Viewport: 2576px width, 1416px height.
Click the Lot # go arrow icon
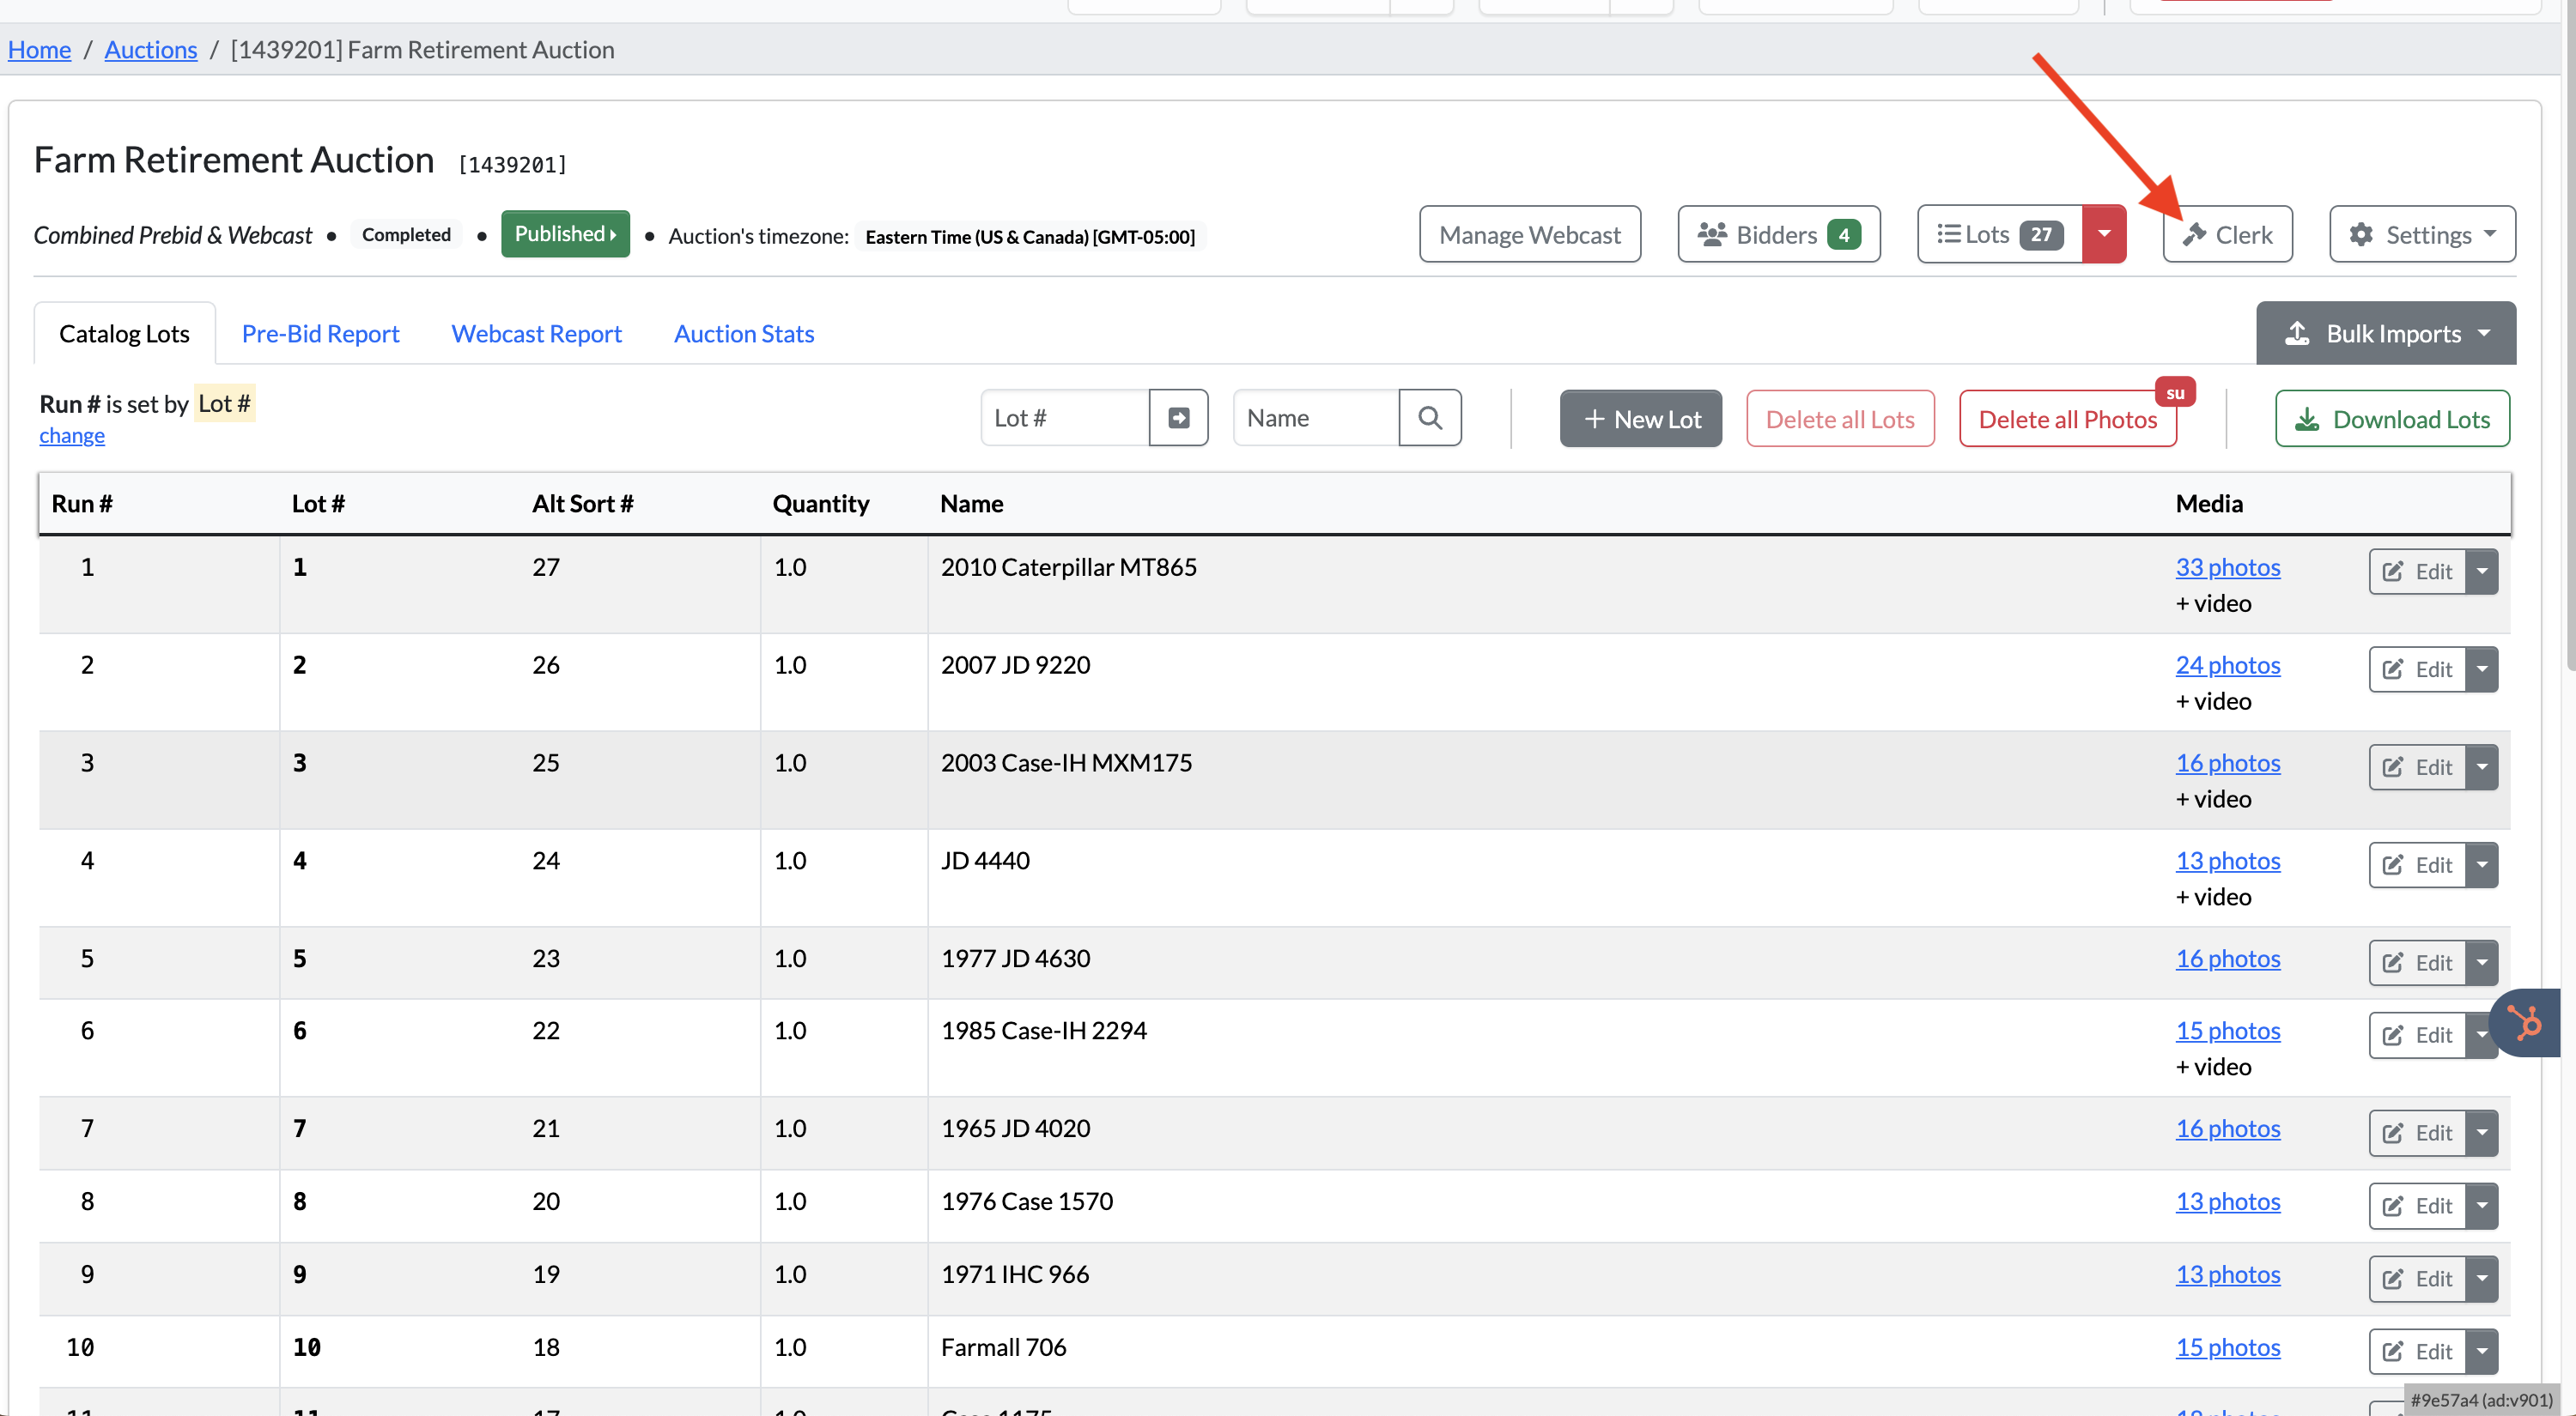1178,418
